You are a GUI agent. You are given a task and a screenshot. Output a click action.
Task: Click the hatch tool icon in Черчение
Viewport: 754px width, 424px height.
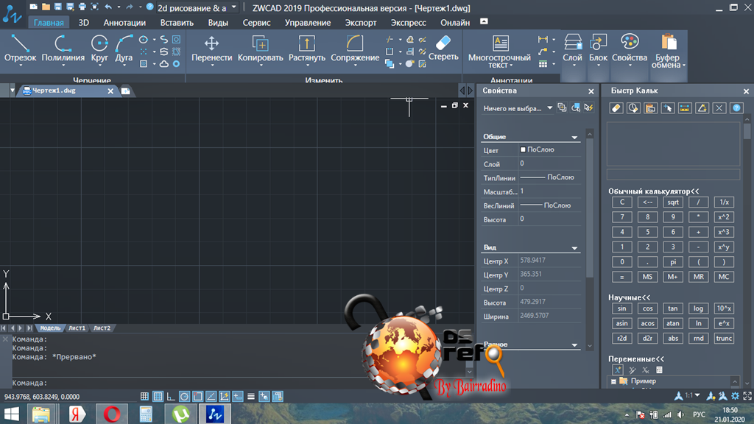pos(144,64)
